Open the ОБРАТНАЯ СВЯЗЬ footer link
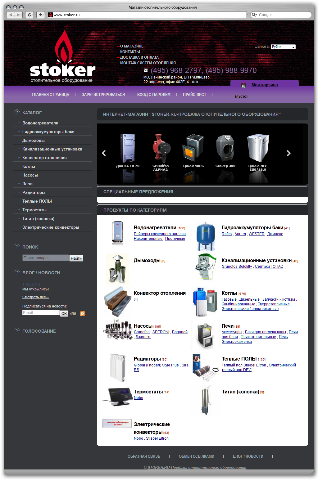 tap(144, 456)
